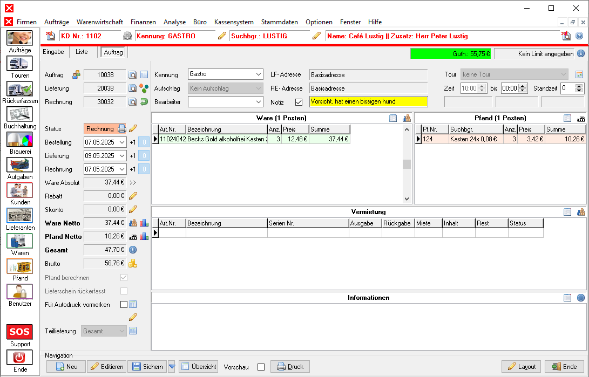Switch to the Liste tab
Screen dimensions: 589x377
[82, 52]
